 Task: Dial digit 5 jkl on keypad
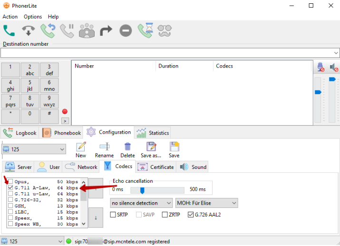29,86
